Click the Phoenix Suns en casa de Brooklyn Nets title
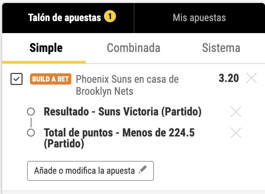The image size is (265, 194). [127, 85]
